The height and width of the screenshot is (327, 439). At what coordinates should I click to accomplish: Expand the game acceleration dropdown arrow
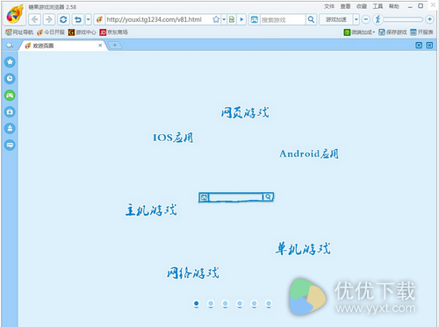356,19
